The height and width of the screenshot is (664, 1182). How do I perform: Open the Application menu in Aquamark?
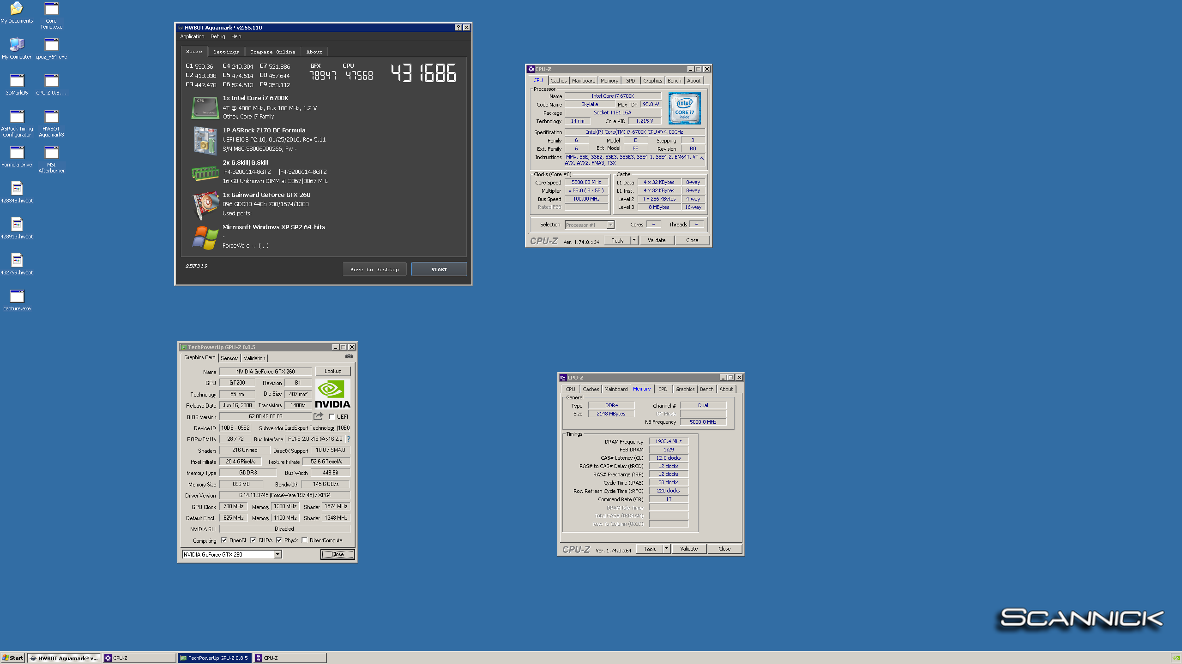tap(192, 37)
